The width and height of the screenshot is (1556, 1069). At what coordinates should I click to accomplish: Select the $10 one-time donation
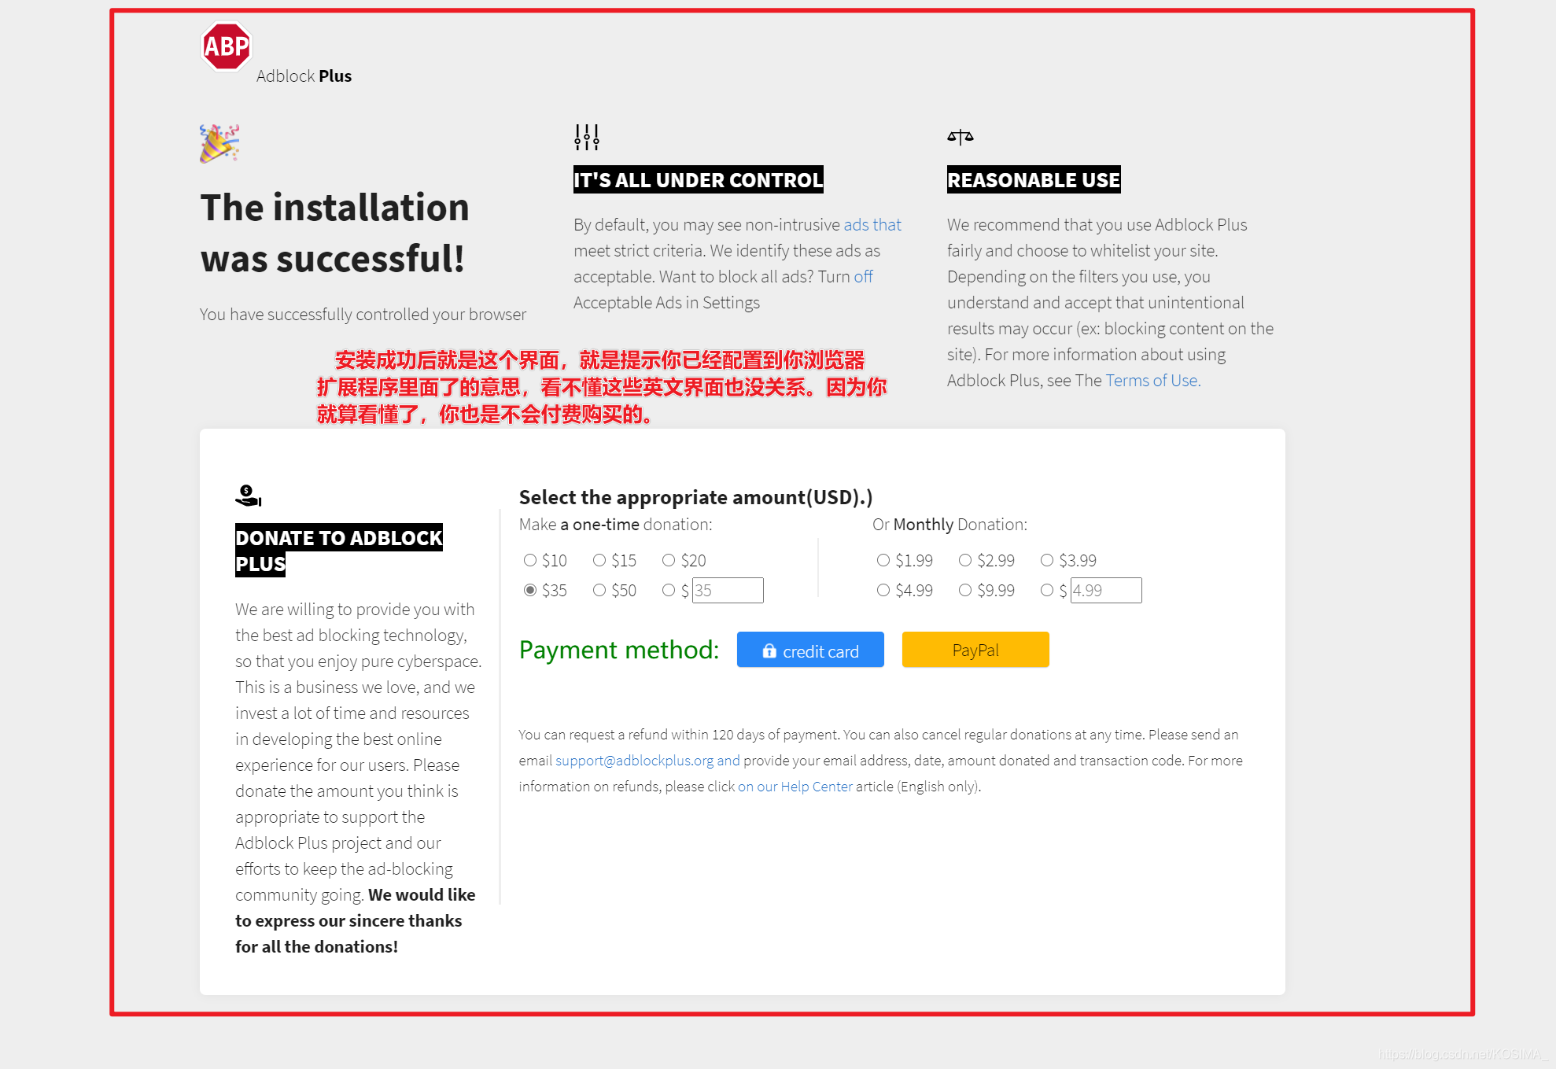click(530, 560)
